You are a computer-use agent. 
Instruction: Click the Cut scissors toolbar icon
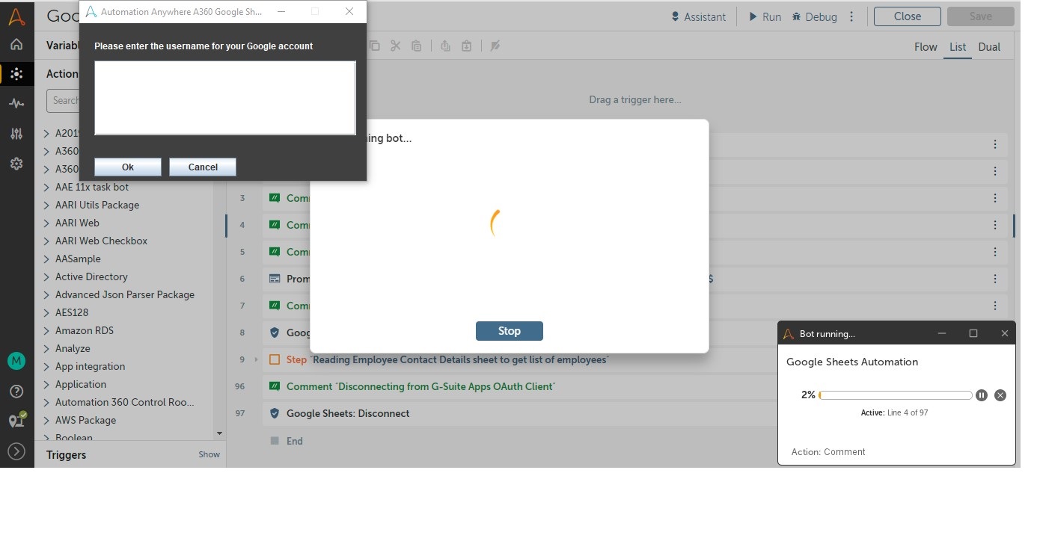tap(396, 46)
